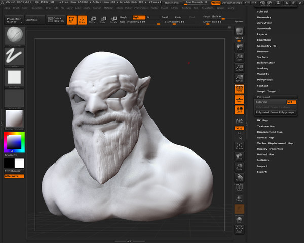
Task: Expand the Polygroups subpalette
Action: [264, 80]
